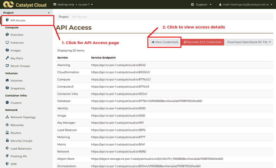This screenshot has height=168, width=276.
Task: Click the Volumes disk icon
Action: pyautogui.click(x=7, y=80)
